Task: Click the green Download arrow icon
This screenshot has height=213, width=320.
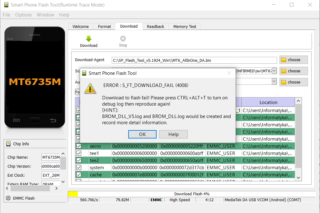Action: [89, 39]
